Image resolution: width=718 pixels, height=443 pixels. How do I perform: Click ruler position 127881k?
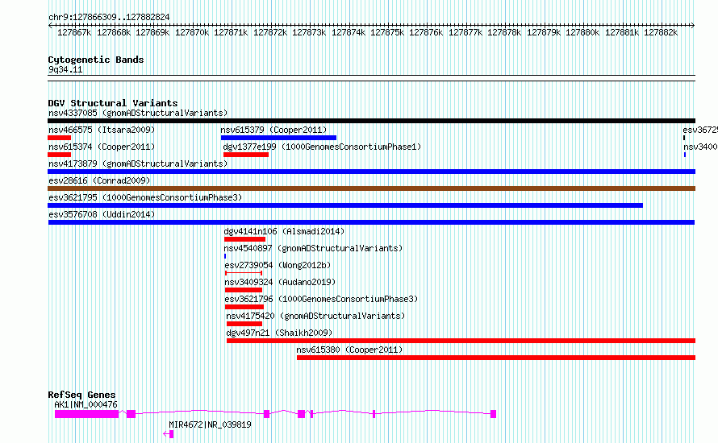pyautogui.click(x=622, y=32)
